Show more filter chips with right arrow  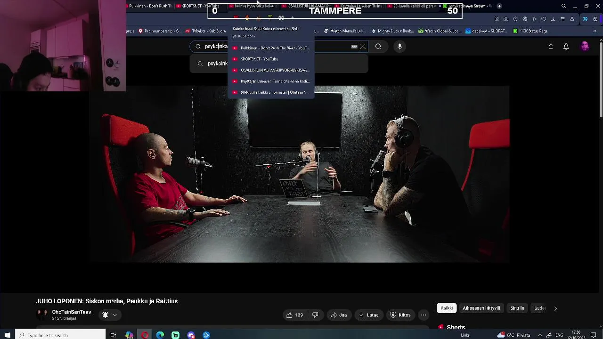[555, 308]
